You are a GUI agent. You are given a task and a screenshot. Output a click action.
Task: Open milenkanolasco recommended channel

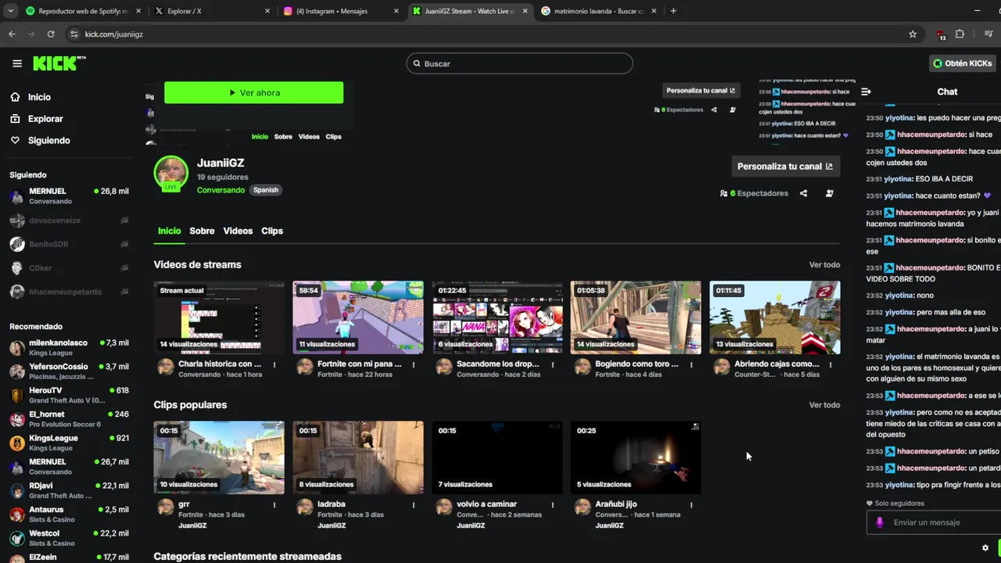69,347
